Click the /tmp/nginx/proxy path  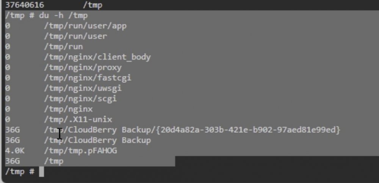pos(83,68)
